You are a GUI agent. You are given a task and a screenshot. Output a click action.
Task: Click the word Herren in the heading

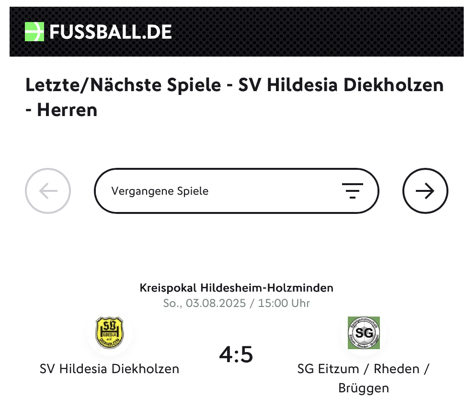[x=67, y=110]
